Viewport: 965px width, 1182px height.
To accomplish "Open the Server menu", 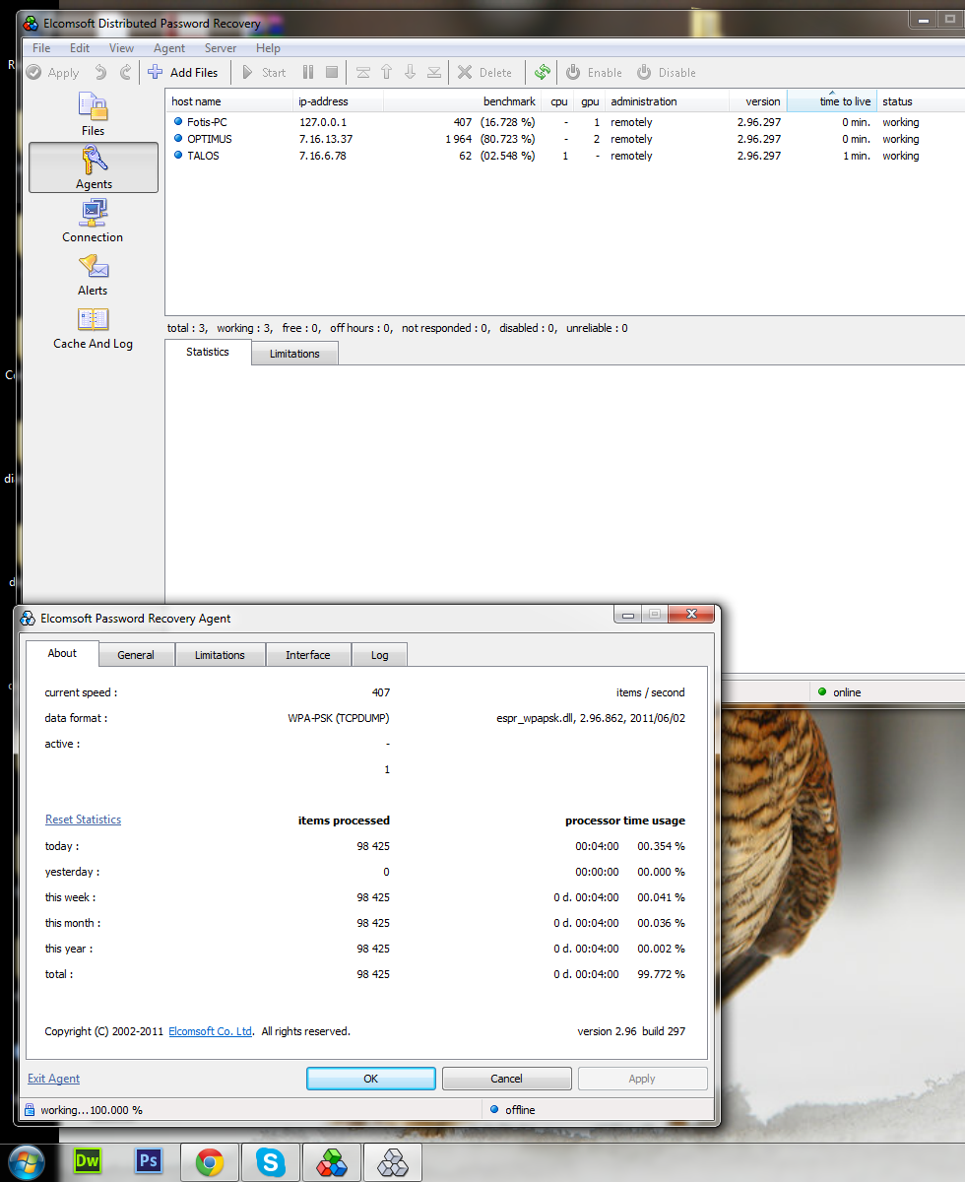I will point(221,47).
